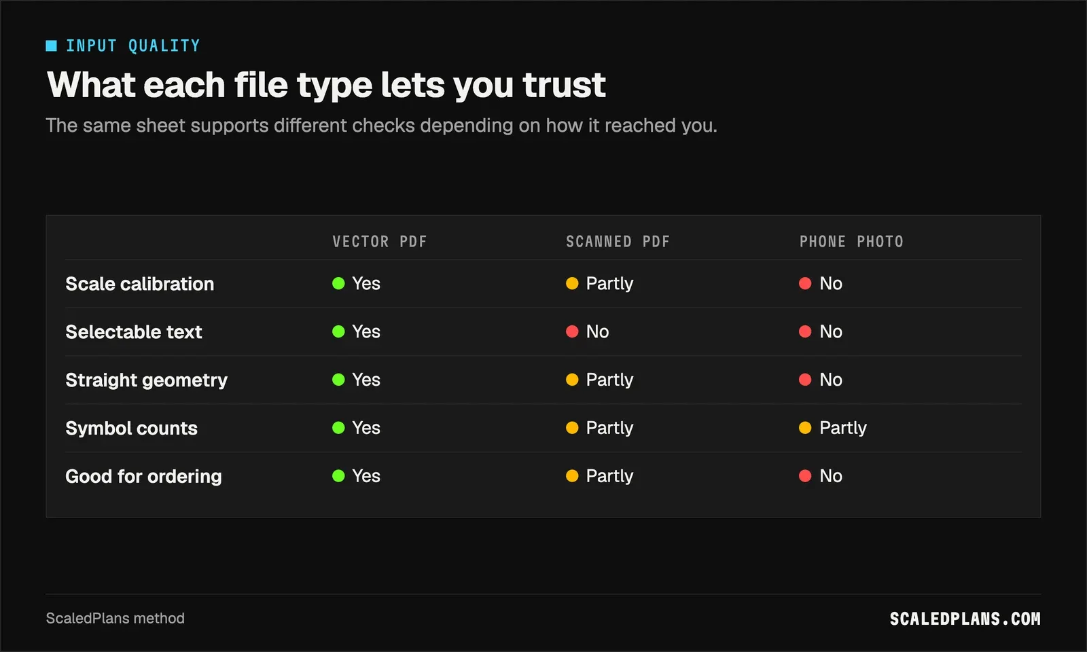Screen dimensions: 1087x652
Task: Click the heading 'What each file type lets you trust'
Action: pos(326,85)
